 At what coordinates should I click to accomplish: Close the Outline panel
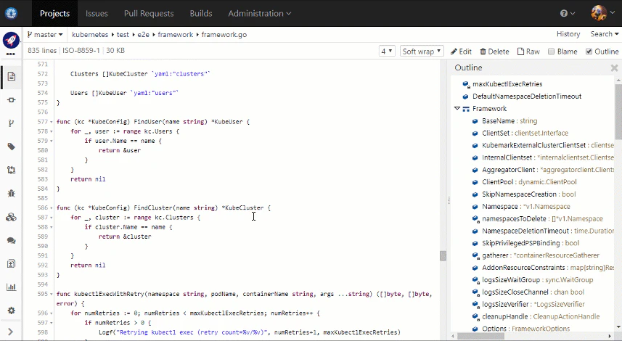point(614,67)
